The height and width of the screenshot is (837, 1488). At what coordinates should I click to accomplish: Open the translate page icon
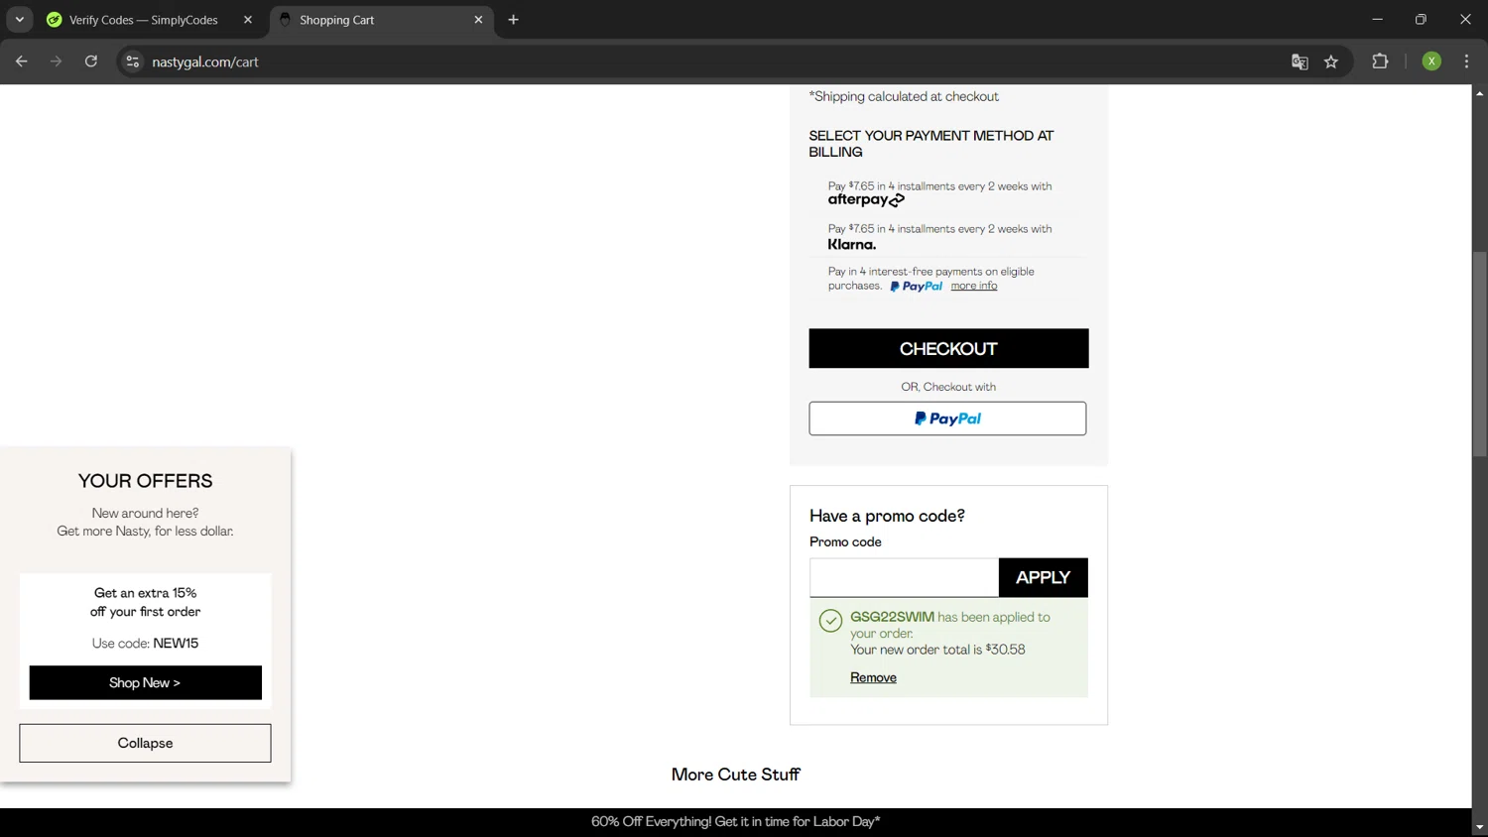click(x=1300, y=61)
